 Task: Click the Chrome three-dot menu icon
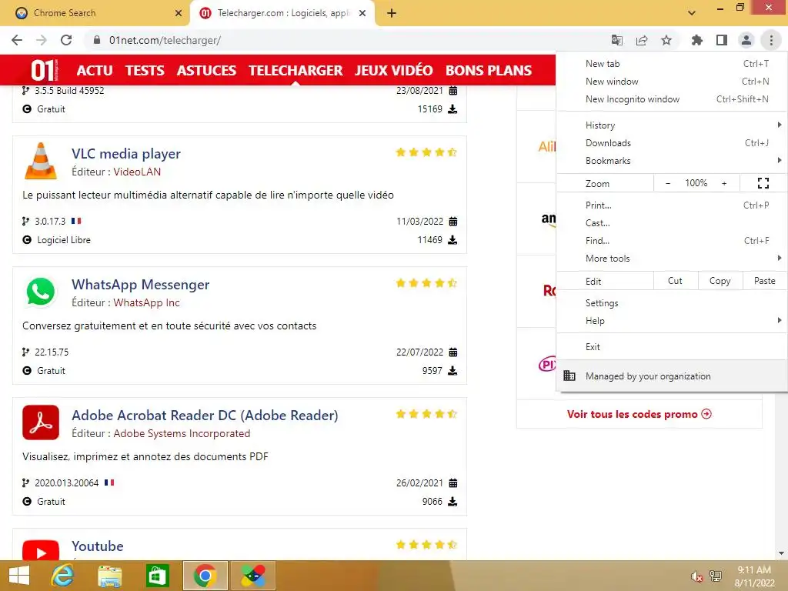point(771,40)
